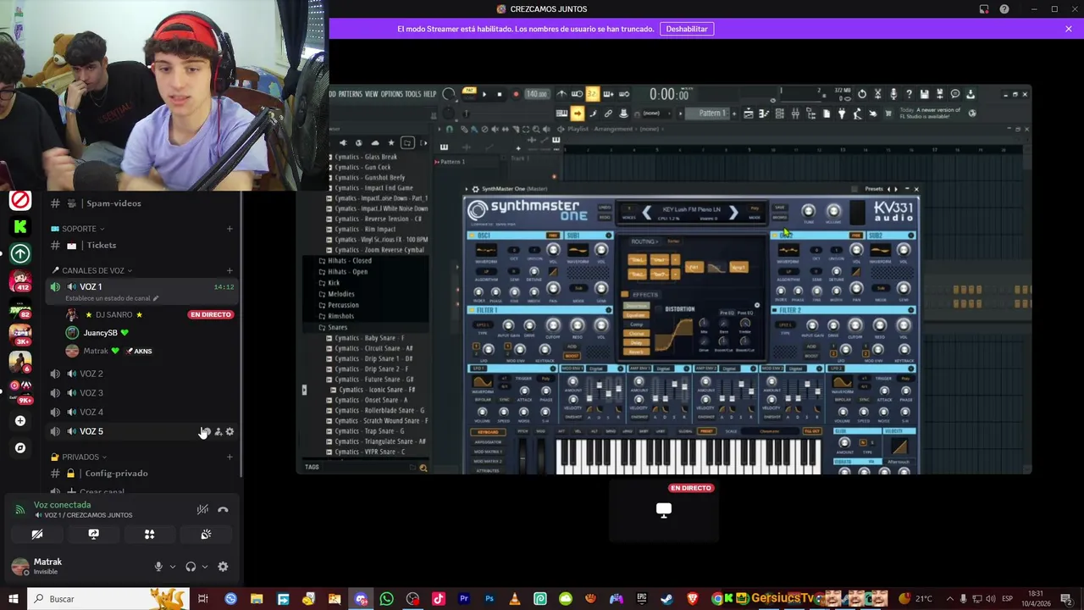Viewport: 1084px width, 610px height.
Task: Toggle noise suppression icon beside Voz conectada
Action: pos(202,510)
